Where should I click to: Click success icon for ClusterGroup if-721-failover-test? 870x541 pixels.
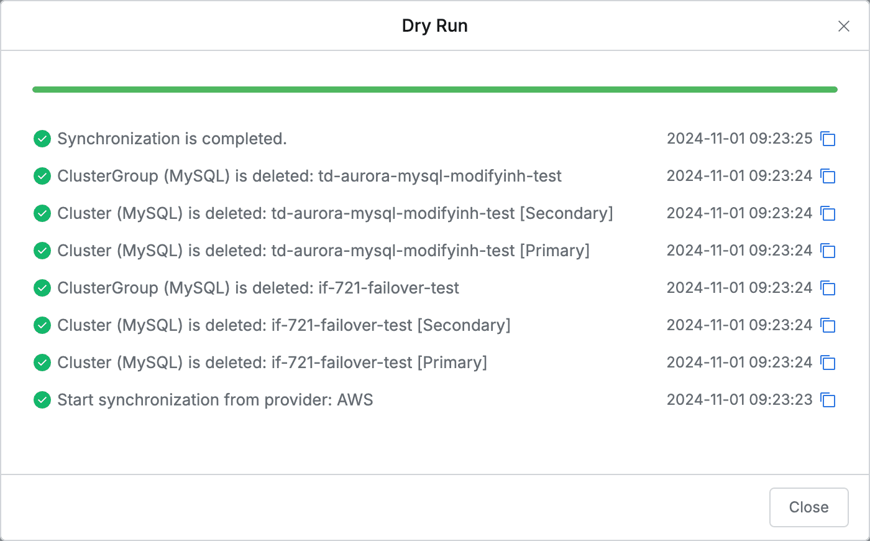click(x=42, y=288)
